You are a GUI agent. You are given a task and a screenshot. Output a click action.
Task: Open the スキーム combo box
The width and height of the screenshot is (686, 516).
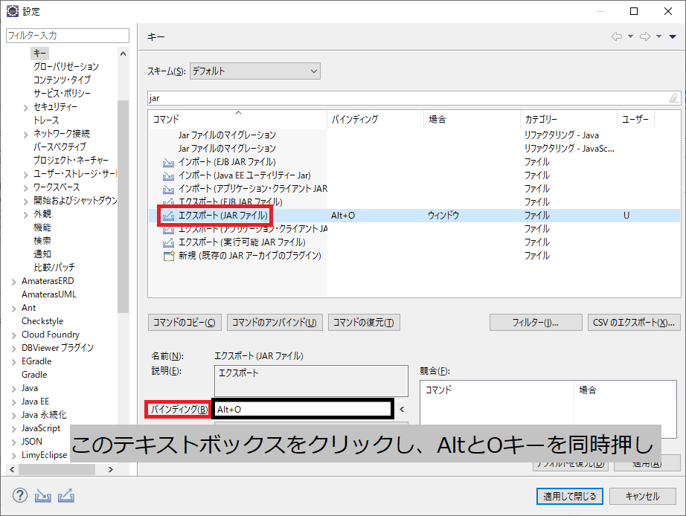[254, 71]
